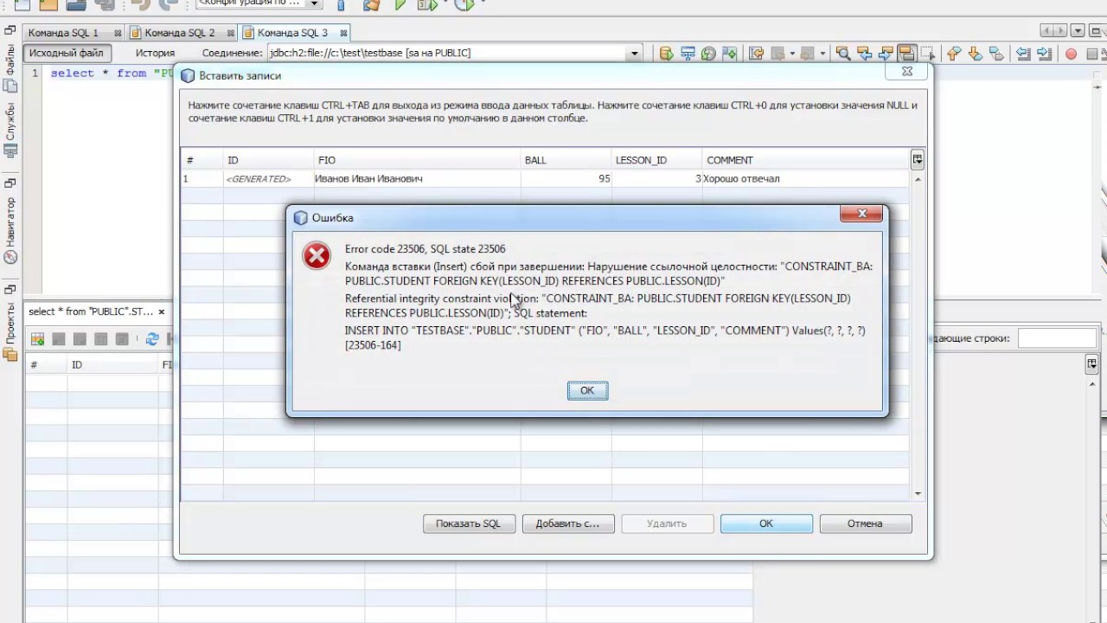The image size is (1107, 623).
Task: Click the BALL column header in insert dialog
Action: coord(566,160)
